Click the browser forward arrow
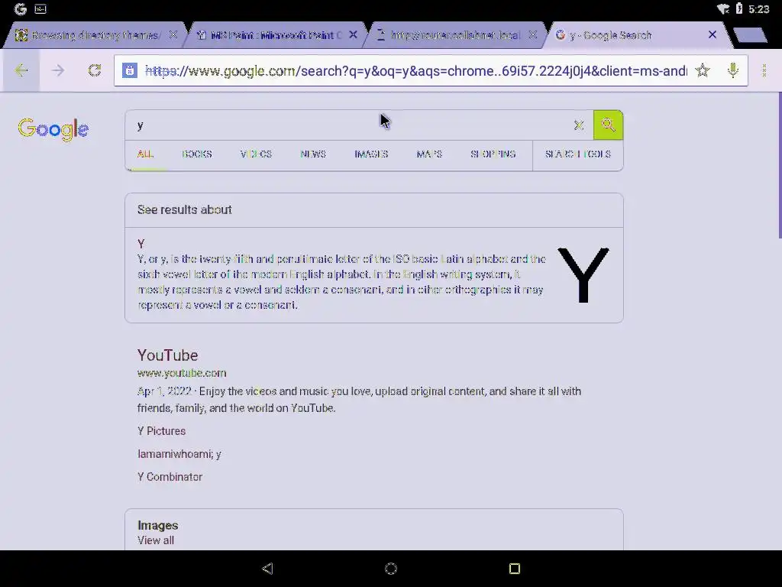 pyautogui.click(x=58, y=70)
